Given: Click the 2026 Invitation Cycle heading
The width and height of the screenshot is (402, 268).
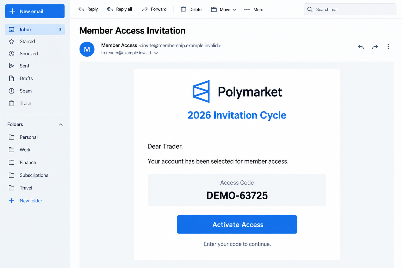Looking at the screenshot, I should click(237, 115).
